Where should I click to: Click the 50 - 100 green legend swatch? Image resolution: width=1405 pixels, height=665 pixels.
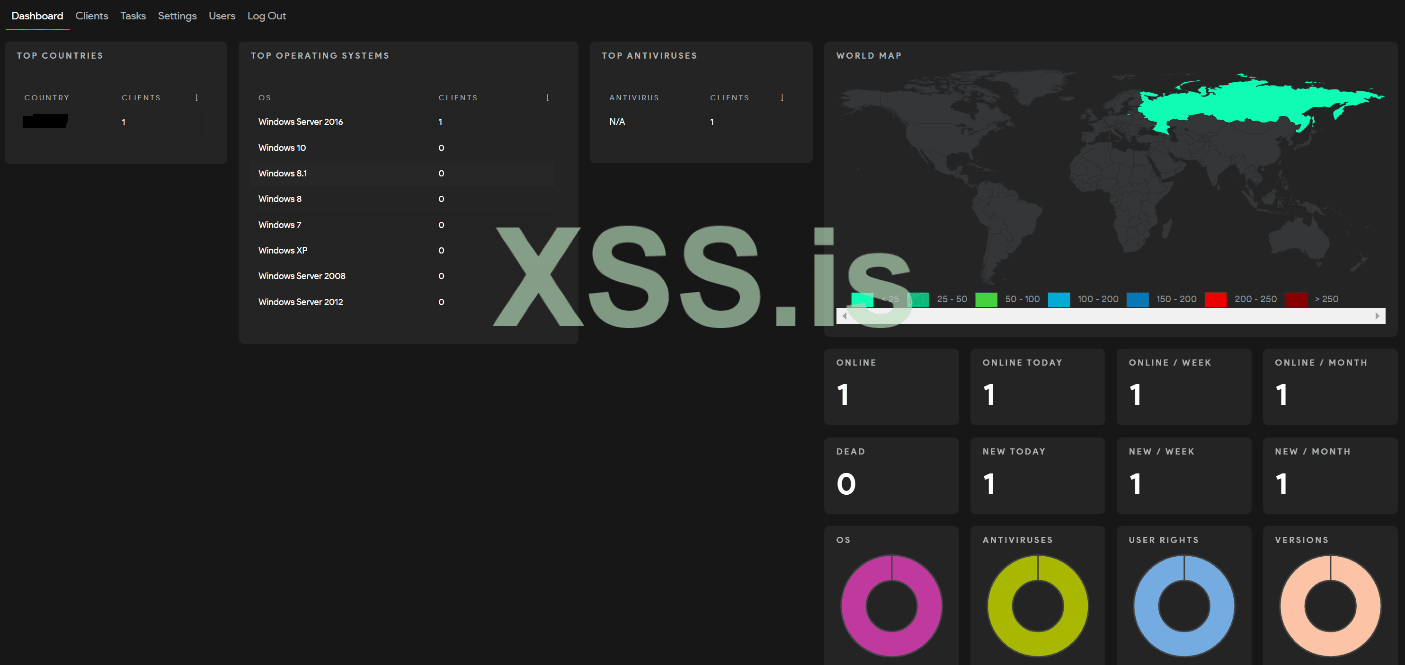[986, 299]
